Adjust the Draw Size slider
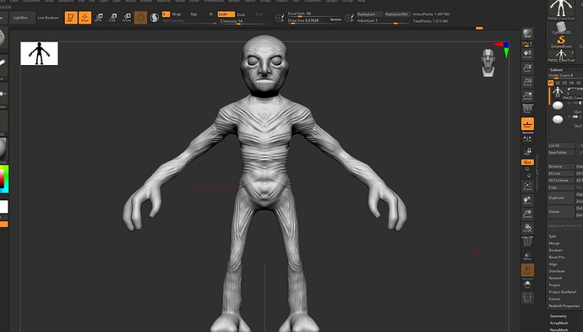 pos(308,21)
